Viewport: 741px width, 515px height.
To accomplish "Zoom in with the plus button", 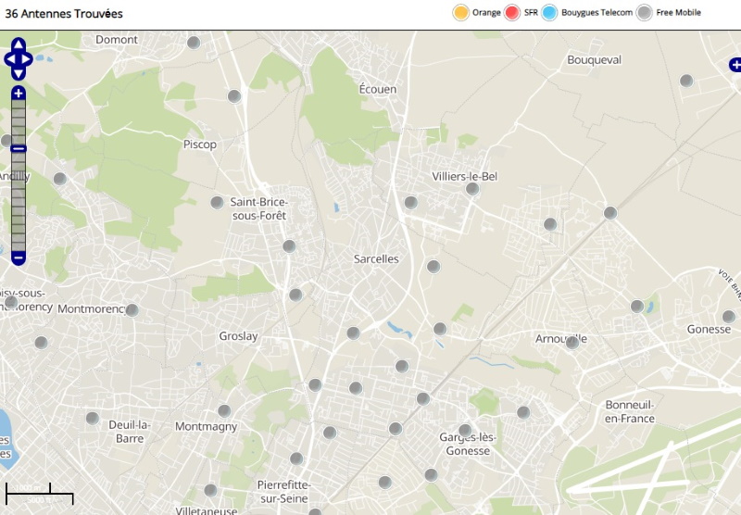I will [x=19, y=94].
